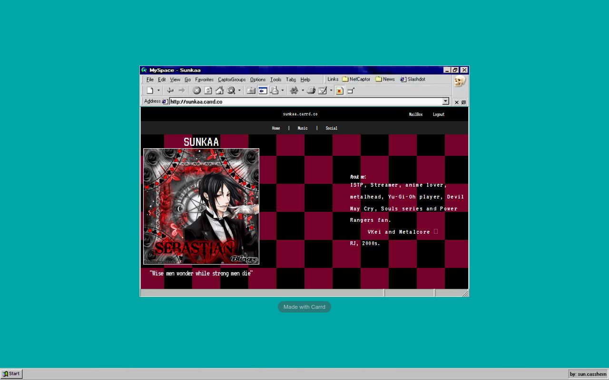Open the Help menu
Screen dimensions: 609x380
point(305,79)
